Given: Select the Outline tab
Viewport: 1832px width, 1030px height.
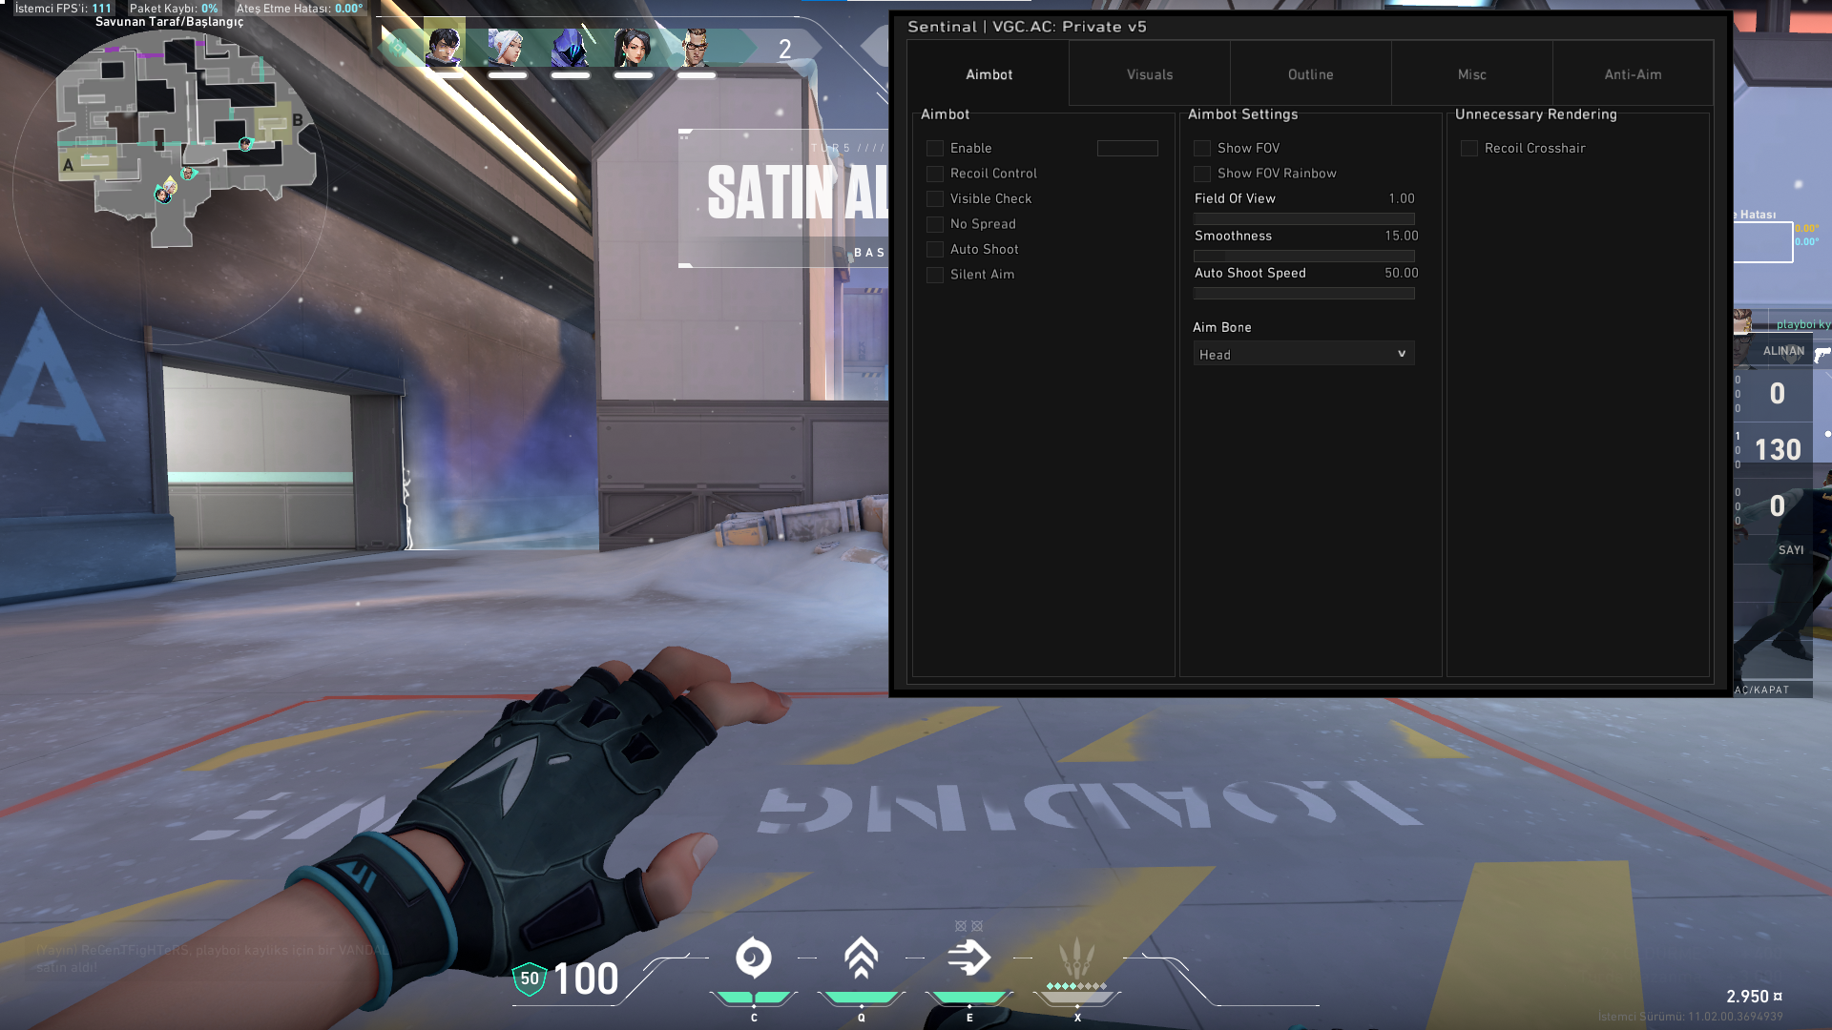Looking at the screenshot, I should [x=1310, y=74].
